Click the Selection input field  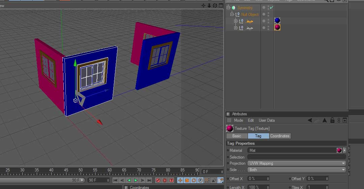pos(297,157)
